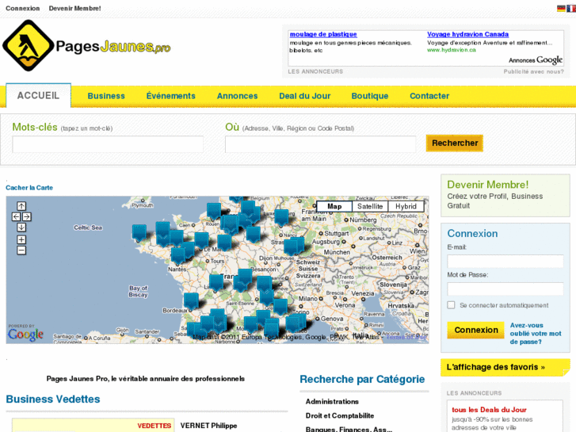This screenshot has height=432, width=576.
Task: Hide the map with Cacher la Carte
Action: [x=29, y=188]
